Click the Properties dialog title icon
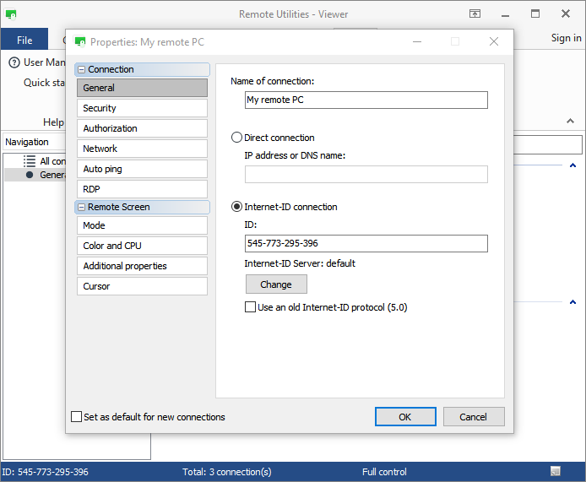This screenshot has height=482, width=586. pyautogui.click(x=79, y=41)
